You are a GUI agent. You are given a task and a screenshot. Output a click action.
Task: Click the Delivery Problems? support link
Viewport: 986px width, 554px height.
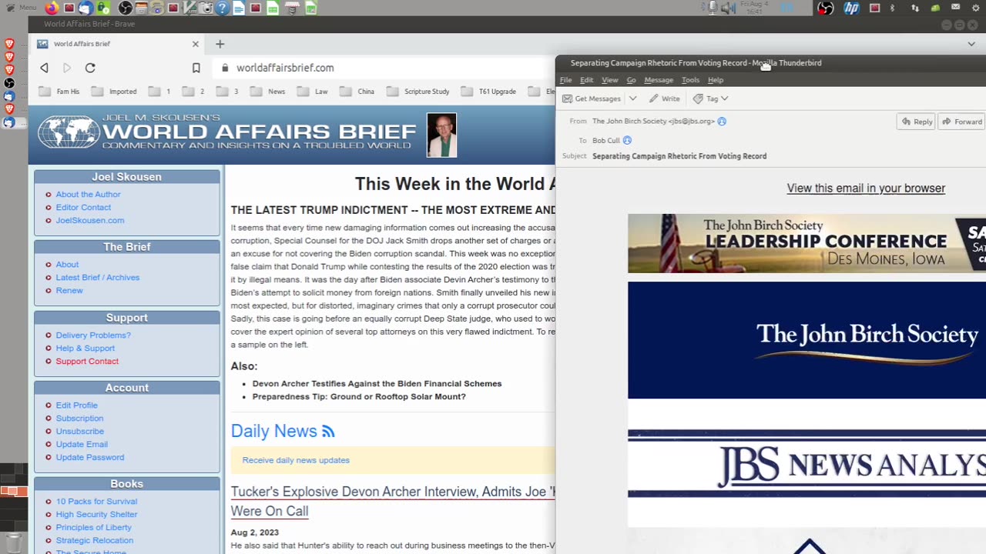pyautogui.click(x=93, y=335)
